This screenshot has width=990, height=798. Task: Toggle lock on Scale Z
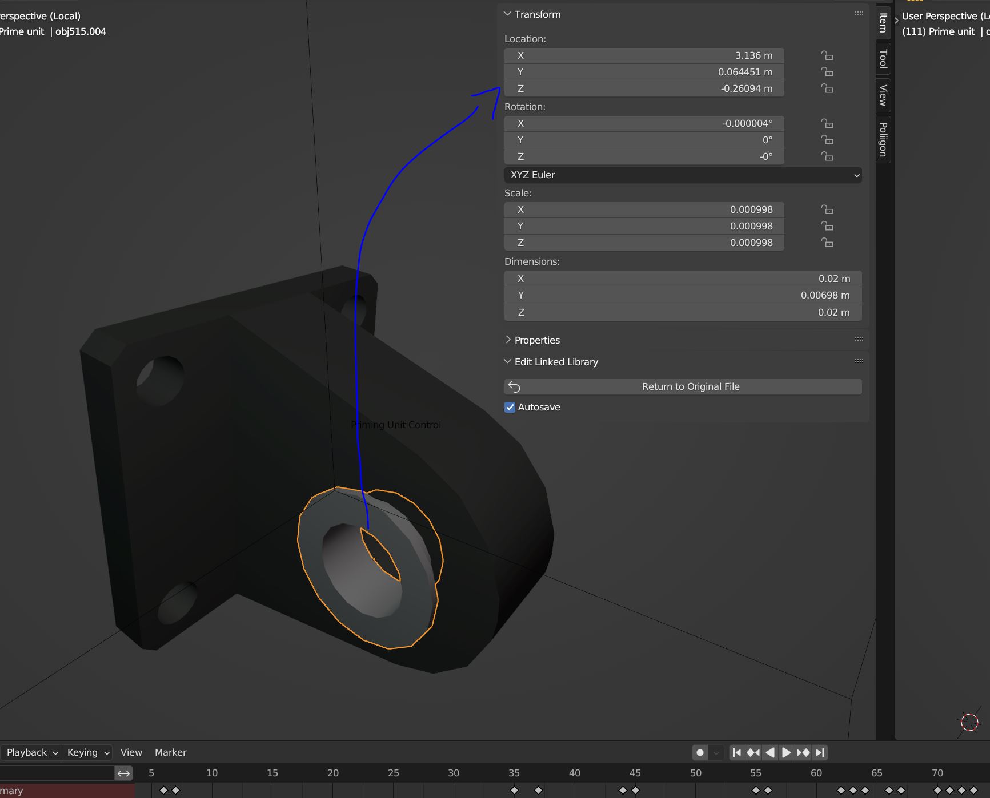click(827, 243)
